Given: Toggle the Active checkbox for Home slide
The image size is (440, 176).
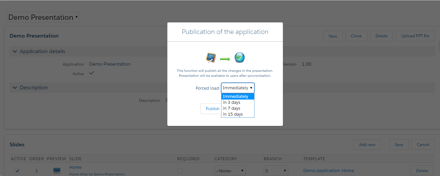Looking at the screenshot, I should point(17,171).
